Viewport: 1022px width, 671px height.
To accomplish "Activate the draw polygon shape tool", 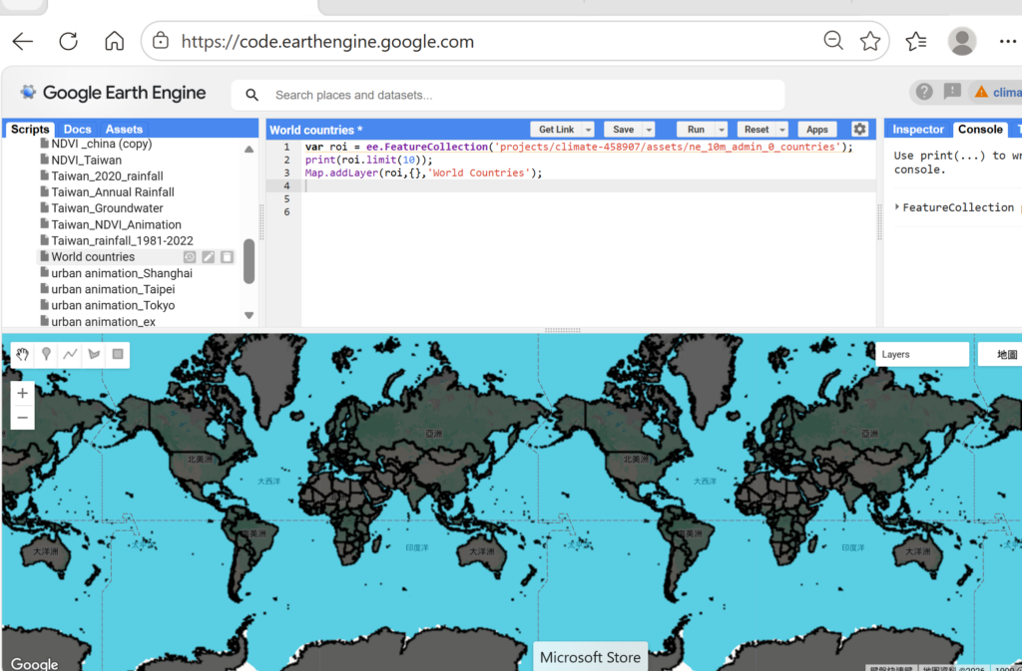I will coord(94,354).
